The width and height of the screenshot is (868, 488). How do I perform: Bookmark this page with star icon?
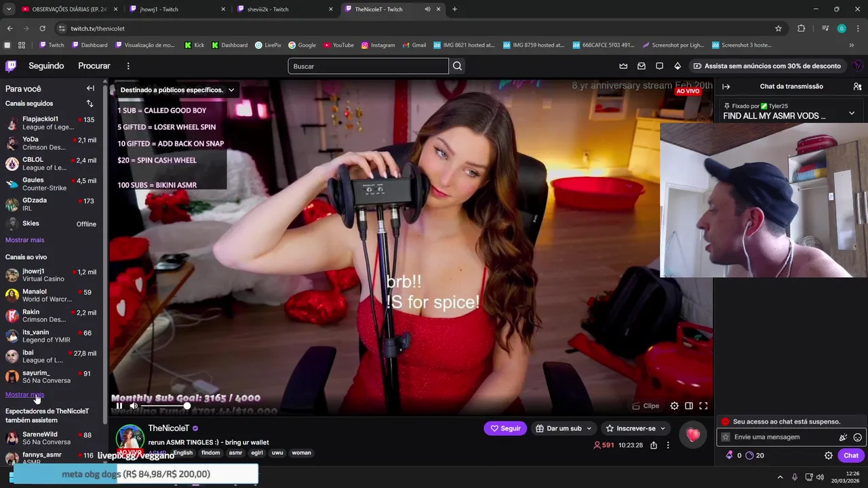point(778,28)
